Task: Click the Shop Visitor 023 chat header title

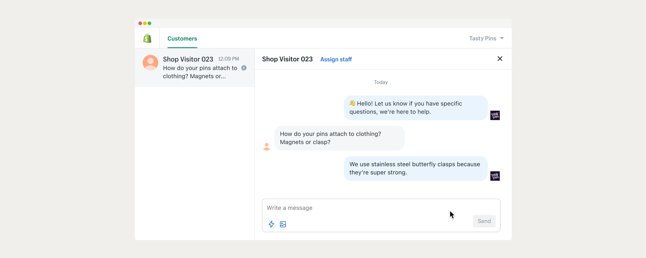Action: pyautogui.click(x=287, y=59)
